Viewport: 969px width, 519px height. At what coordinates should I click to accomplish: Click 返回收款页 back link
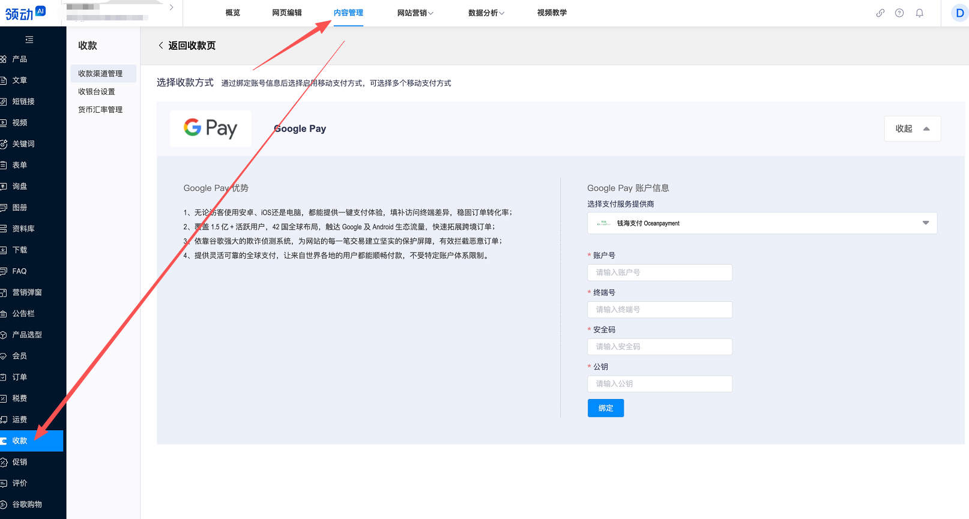187,46
